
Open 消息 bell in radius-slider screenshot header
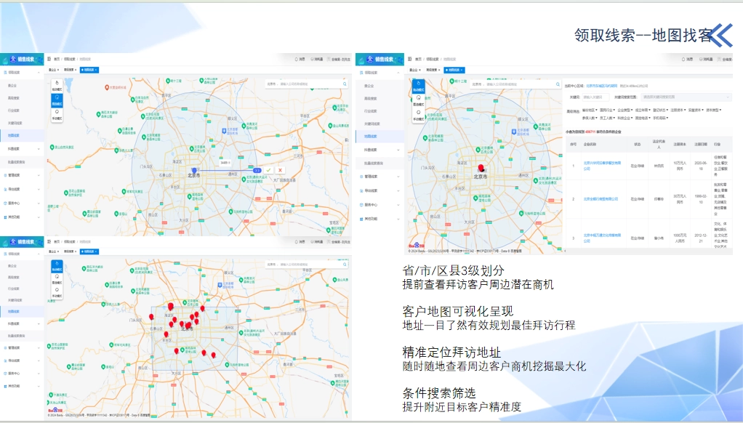click(x=300, y=59)
